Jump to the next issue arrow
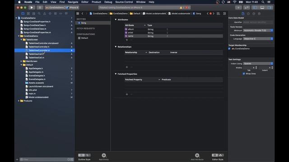This screenshot has height=162, width=289. pyautogui.click(x=214, y=13)
